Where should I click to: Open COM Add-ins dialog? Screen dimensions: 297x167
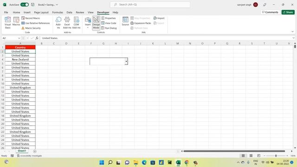click(x=76, y=23)
